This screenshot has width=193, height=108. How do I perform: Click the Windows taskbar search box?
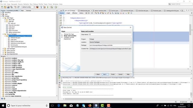coord(27,105)
